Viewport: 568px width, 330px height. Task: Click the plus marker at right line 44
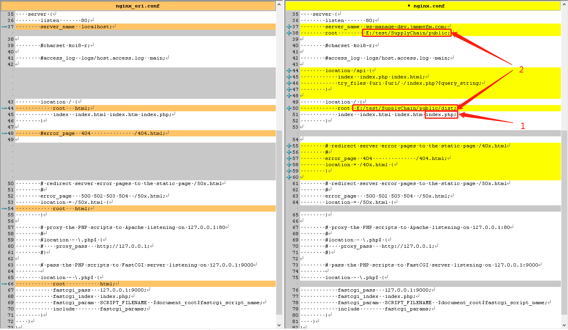(289, 71)
